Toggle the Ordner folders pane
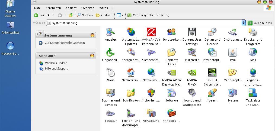The height and width of the screenshot is (131, 275). click(x=104, y=15)
